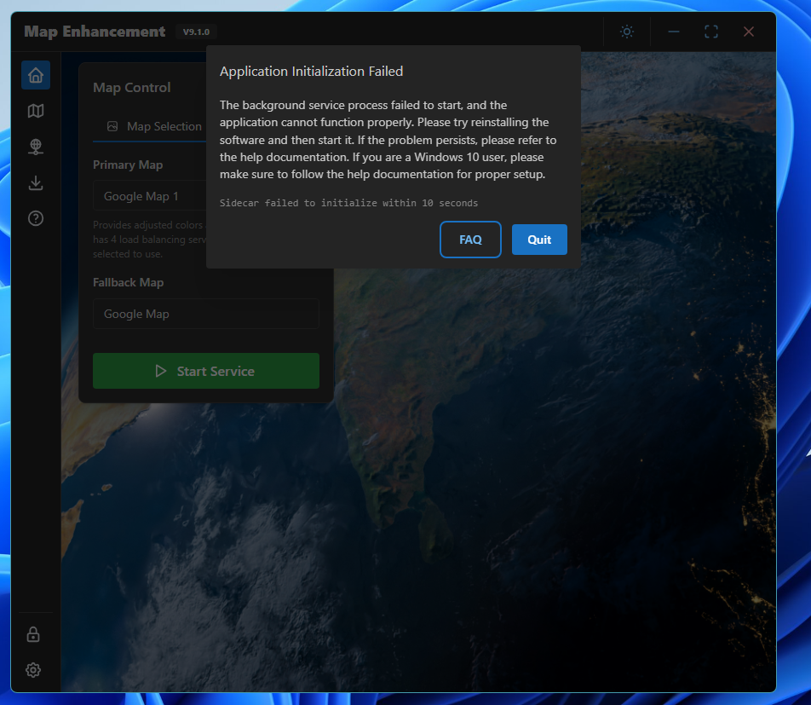Click the 'Application Initialization Failed' heading
Screen dimensions: 811x705
click(311, 72)
